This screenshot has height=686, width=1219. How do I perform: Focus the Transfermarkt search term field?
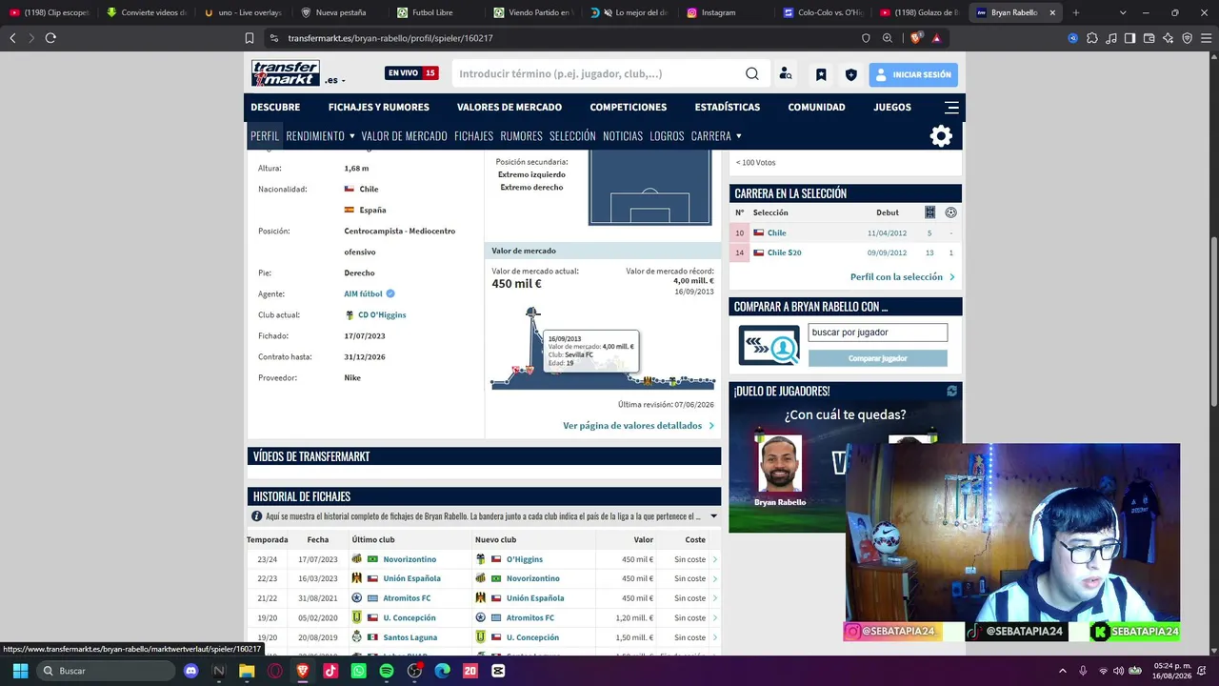pyautogui.click(x=597, y=74)
